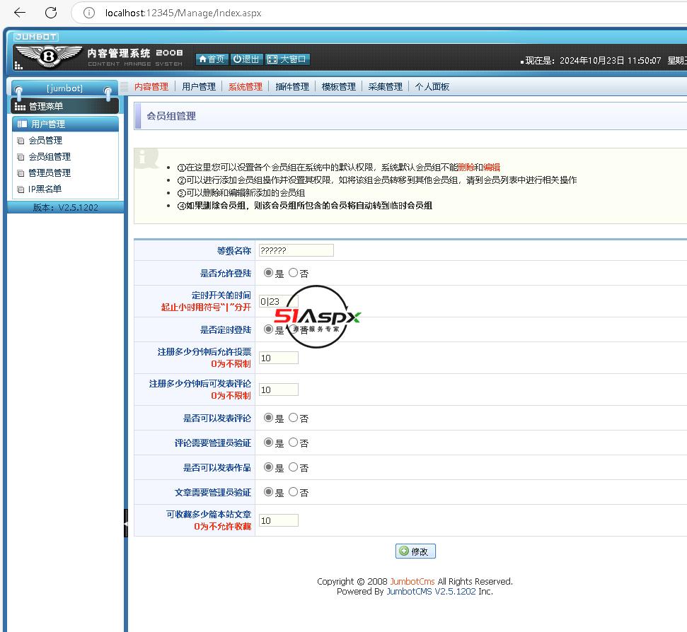Click the 首页 home button in header
687x632 pixels.
[212, 59]
